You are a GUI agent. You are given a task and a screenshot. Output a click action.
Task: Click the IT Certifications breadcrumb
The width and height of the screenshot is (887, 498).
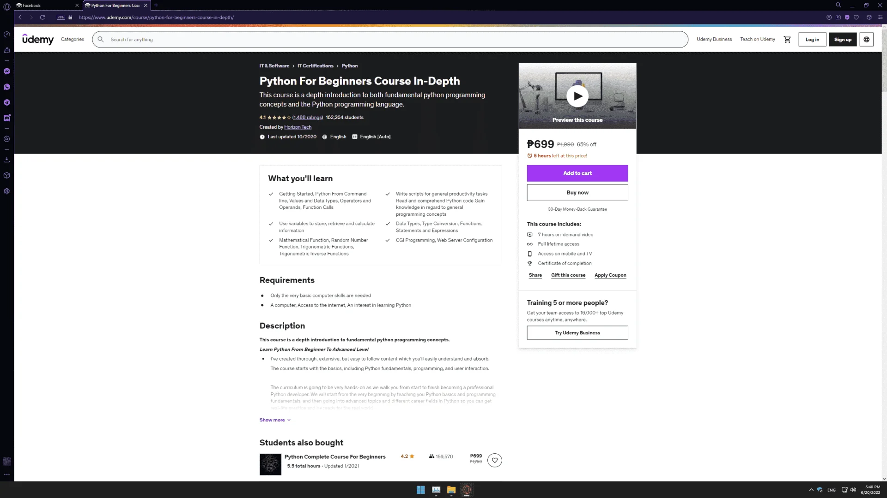point(316,66)
